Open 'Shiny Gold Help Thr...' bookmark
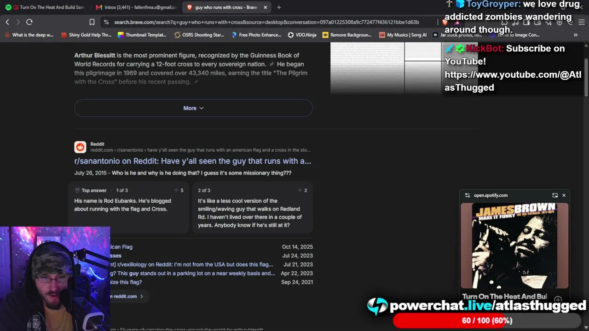This screenshot has height=331, width=589. 86,35
